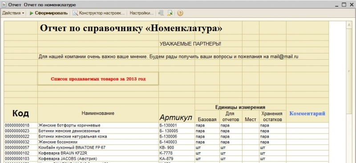Click base unit шт for Кофеварка BRAUN
This screenshot has height=163, width=356.
click(x=207, y=153)
